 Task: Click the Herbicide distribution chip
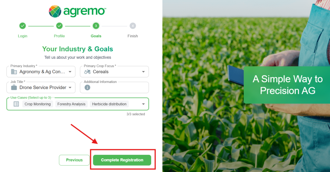tap(109, 104)
